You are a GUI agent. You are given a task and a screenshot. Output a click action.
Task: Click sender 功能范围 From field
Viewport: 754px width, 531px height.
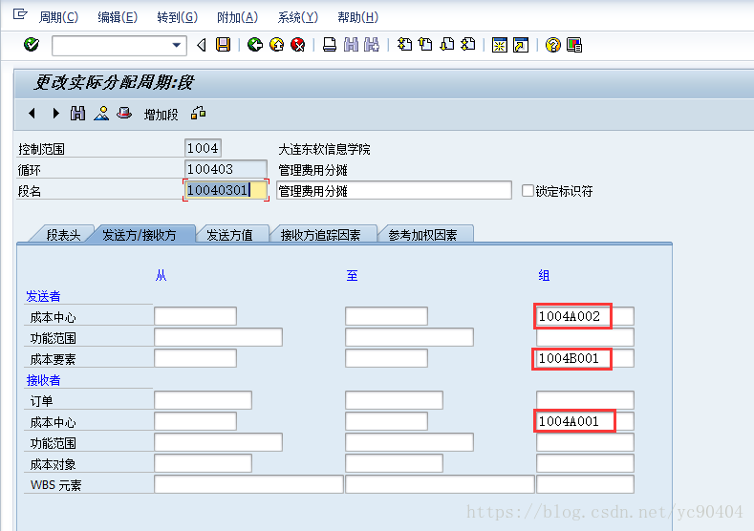coord(218,337)
